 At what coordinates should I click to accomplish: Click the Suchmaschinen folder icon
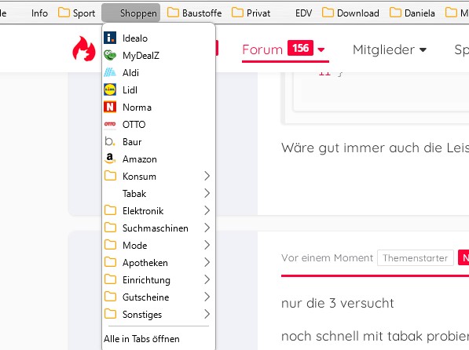110,228
